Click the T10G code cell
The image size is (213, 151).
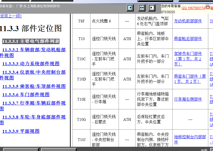(81, 119)
